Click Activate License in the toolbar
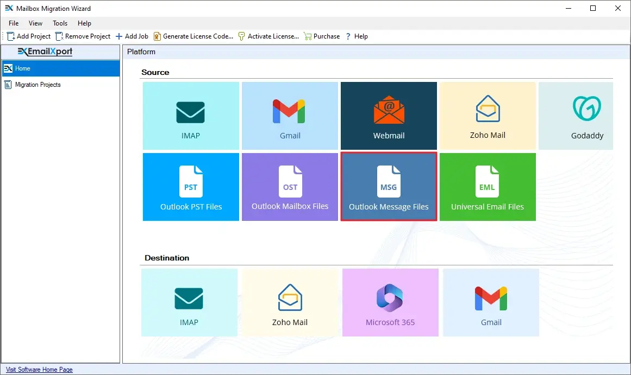 [x=268, y=36]
